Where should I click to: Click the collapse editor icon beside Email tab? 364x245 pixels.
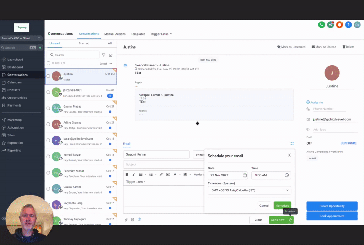[x=292, y=143]
